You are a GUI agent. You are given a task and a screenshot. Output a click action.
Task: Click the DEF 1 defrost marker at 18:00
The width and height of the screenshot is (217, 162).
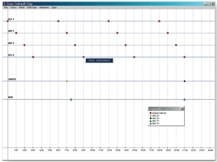click(159, 21)
